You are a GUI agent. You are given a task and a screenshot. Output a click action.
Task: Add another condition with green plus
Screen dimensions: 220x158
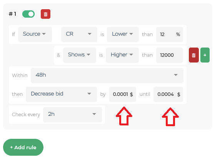[x=205, y=55]
